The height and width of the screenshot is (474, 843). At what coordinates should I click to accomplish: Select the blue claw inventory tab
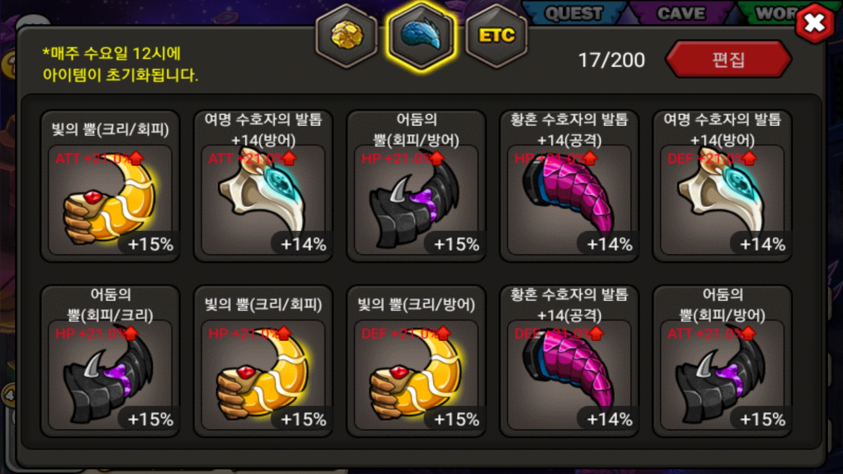421,35
